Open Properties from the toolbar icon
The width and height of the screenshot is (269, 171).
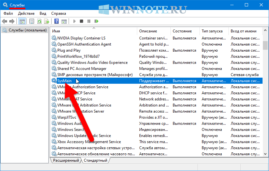(32, 21)
